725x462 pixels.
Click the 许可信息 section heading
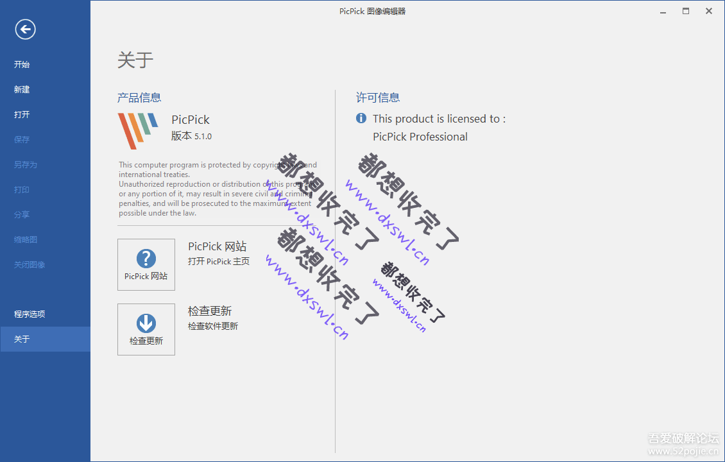(x=378, y=98)
